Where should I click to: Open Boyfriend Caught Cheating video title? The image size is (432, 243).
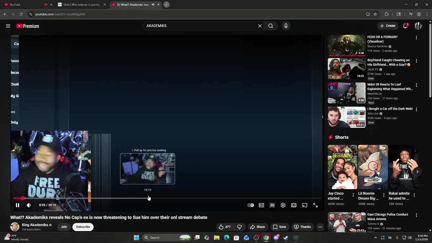[x=389, y=62]
